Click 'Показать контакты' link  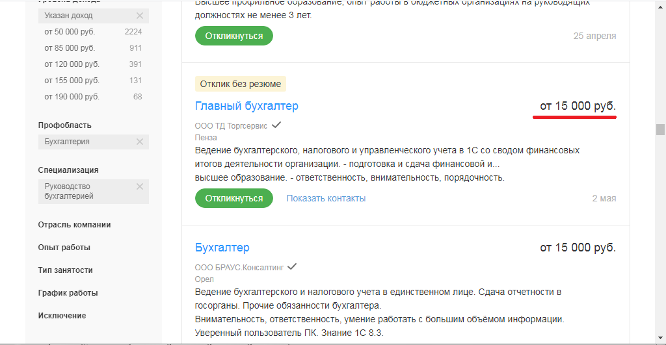(x=326, y=198)
